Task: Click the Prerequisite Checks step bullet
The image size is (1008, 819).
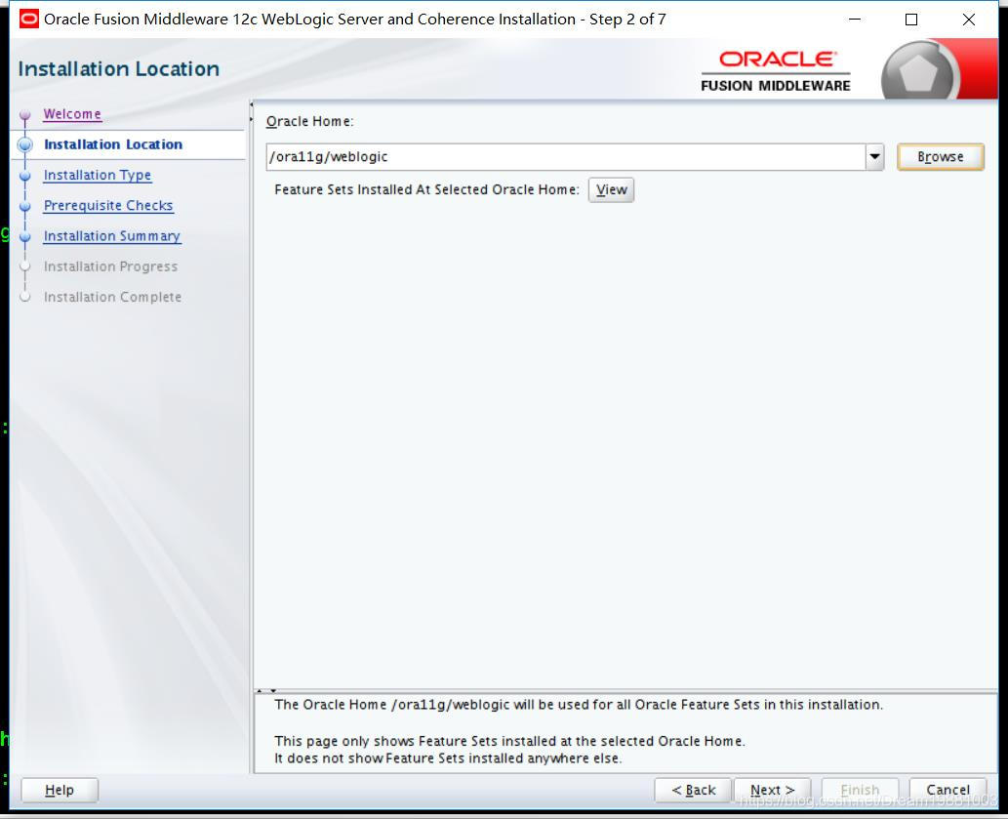Action: pyautogui.click(x=25, y=206)
